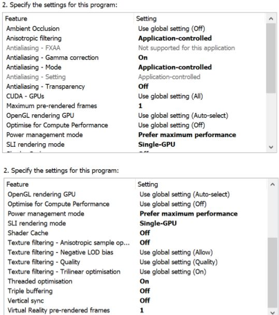Open the Vertical sync Off setting

point(145,301)
